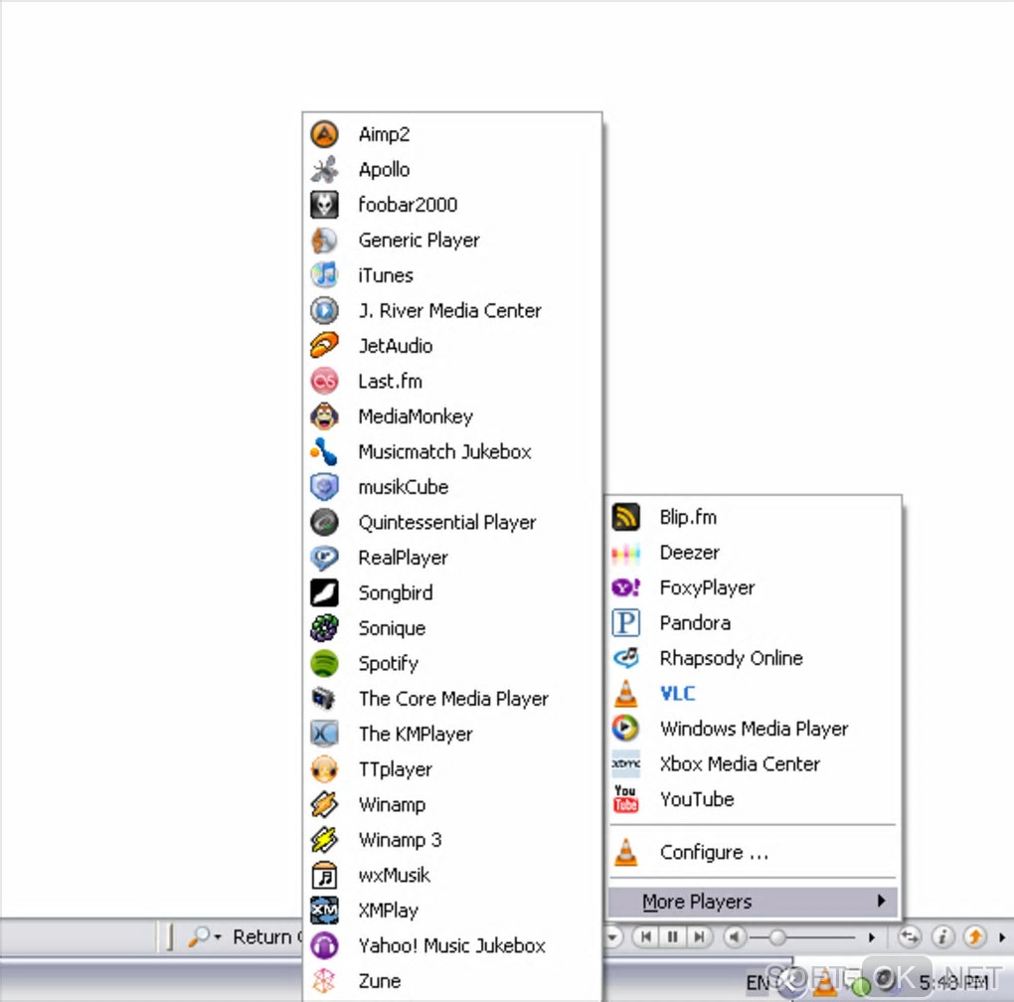Click the JetAudio orange icon

[x=324, y=346]
